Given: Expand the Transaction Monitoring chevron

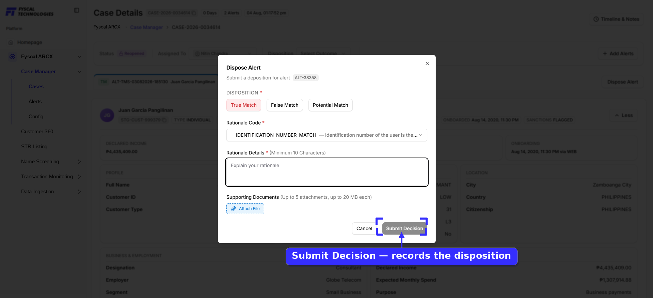Looking at the screenshot, I should (x=79, y=177).
